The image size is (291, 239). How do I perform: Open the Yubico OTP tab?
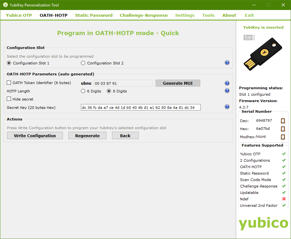19,15
